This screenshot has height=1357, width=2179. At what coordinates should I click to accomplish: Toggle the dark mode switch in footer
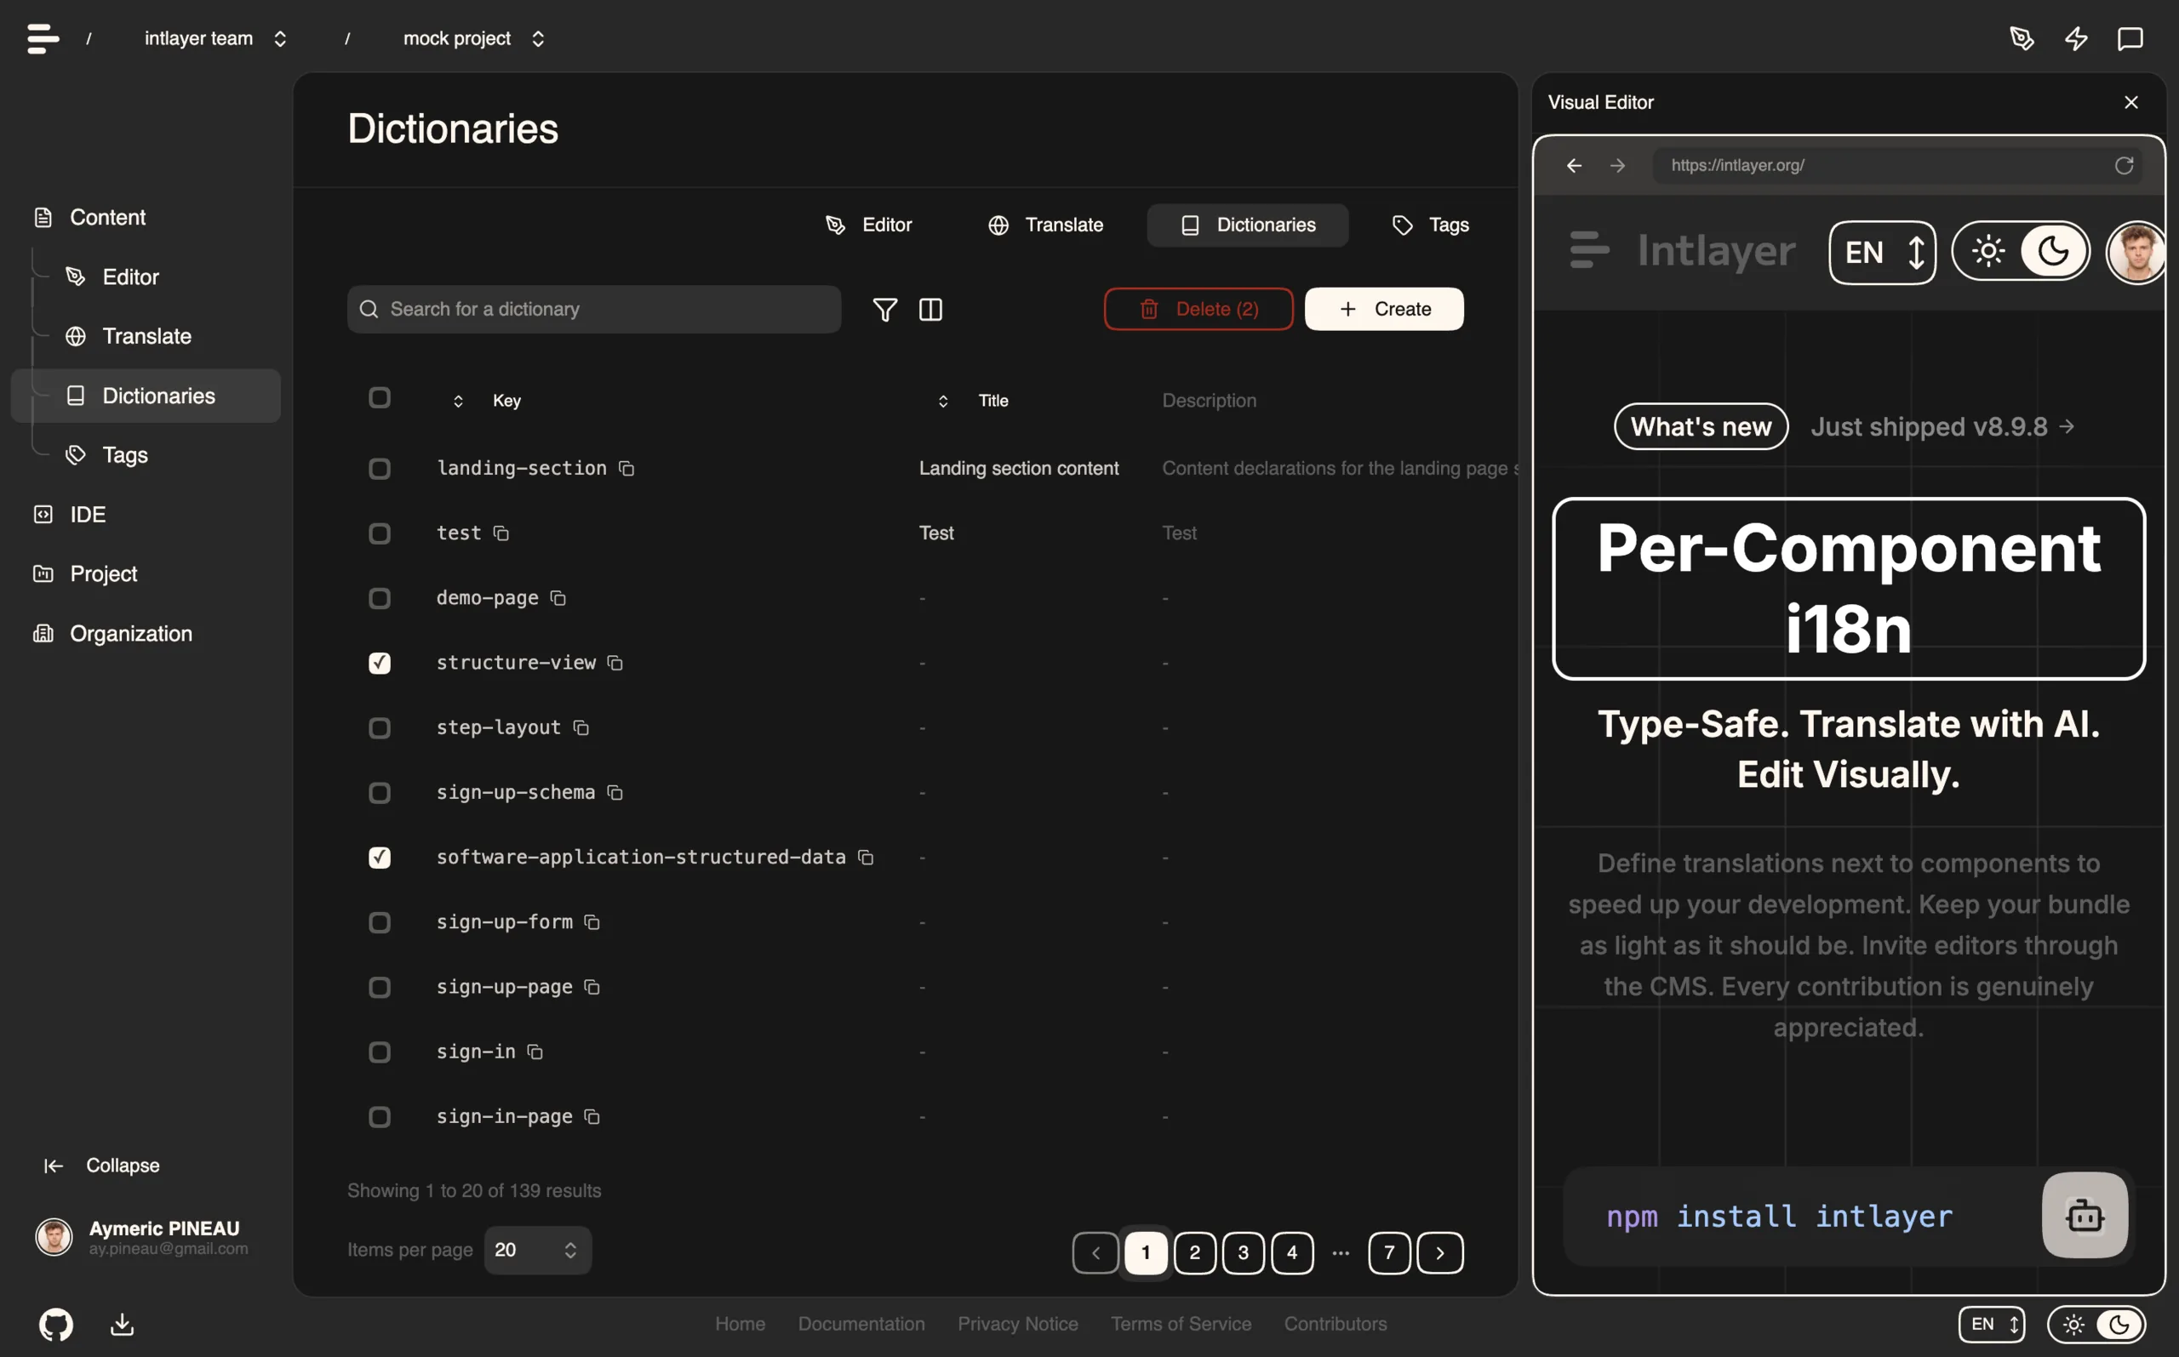2096,1325
